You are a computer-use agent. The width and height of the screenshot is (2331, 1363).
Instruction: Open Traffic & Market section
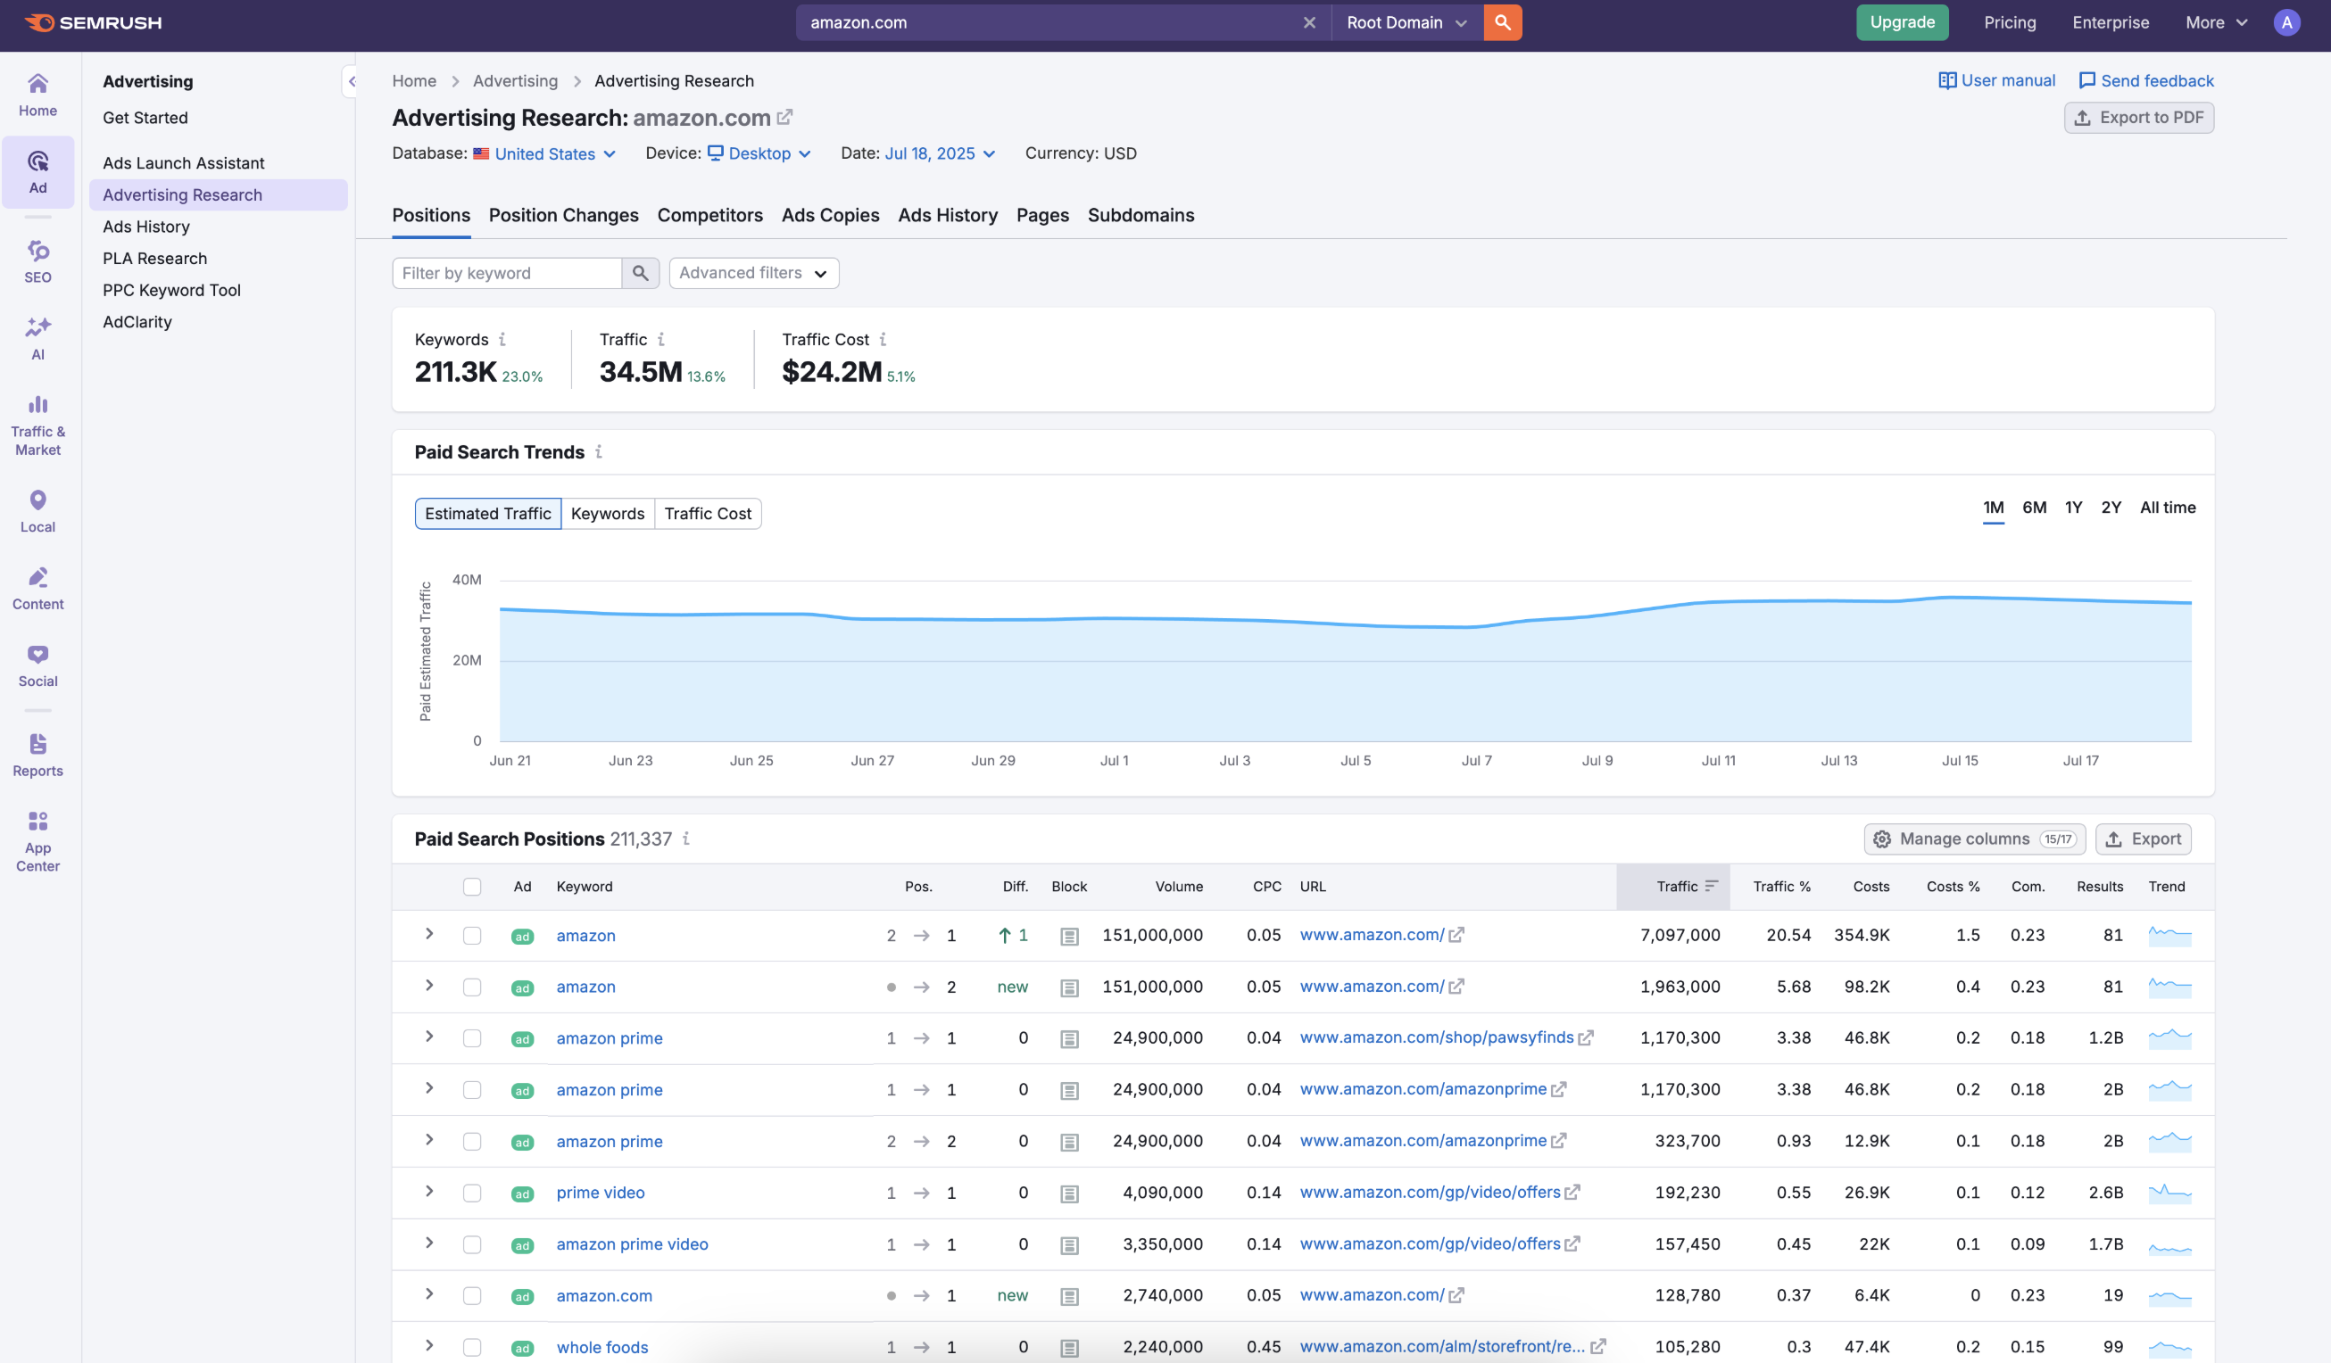pyautogui.click(x=37, y=425)
